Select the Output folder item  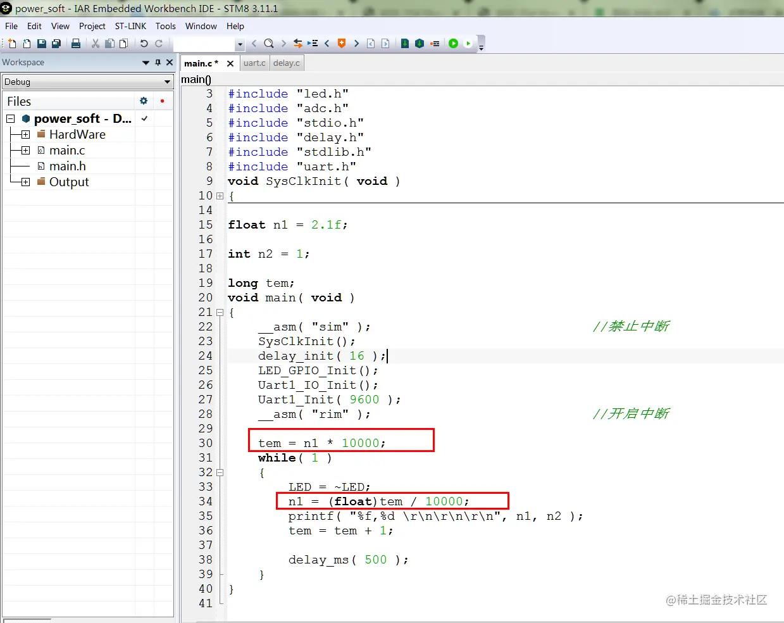click(x=69, y=182)
